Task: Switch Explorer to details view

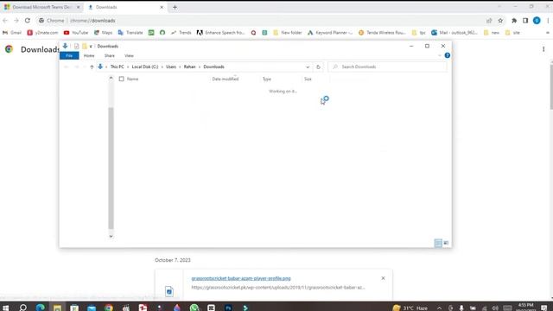Action: (x=438, y=243)
